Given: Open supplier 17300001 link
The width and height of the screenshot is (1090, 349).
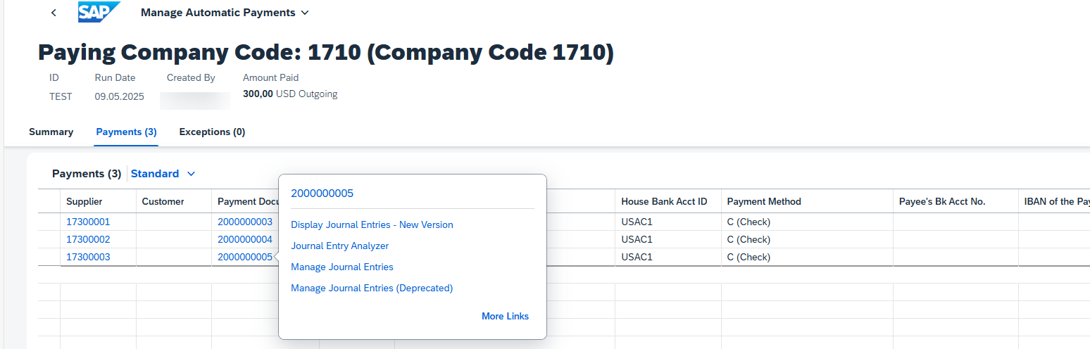Looking at the screenshot, I should (x=88, y=222).
